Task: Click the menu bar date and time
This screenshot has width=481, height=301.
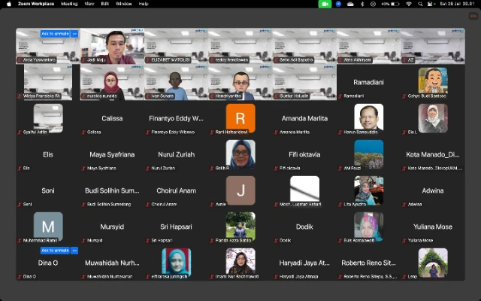Action: point(458,4)
